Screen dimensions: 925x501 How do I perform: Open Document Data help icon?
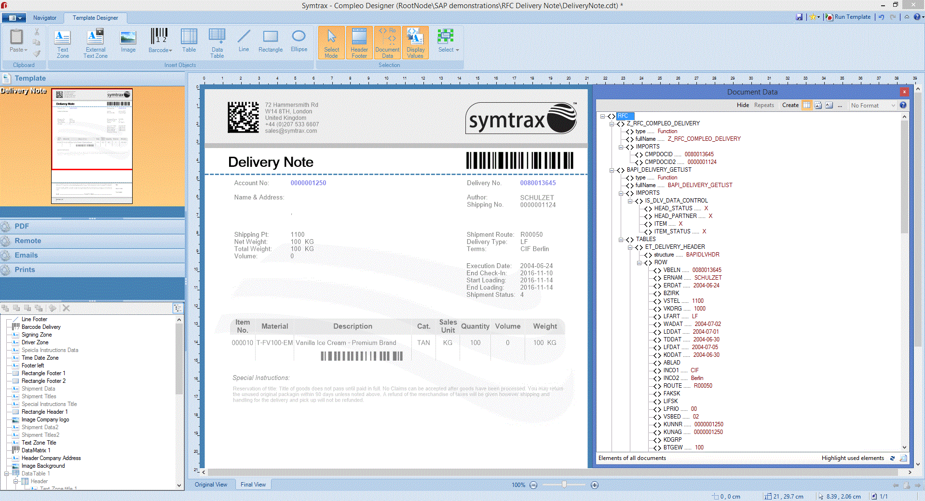(x=903, y=105)
